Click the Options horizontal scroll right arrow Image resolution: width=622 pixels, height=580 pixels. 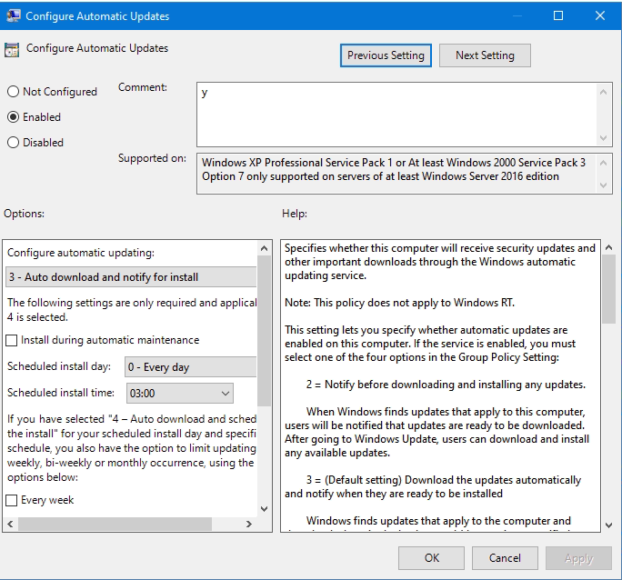(249, 525)
